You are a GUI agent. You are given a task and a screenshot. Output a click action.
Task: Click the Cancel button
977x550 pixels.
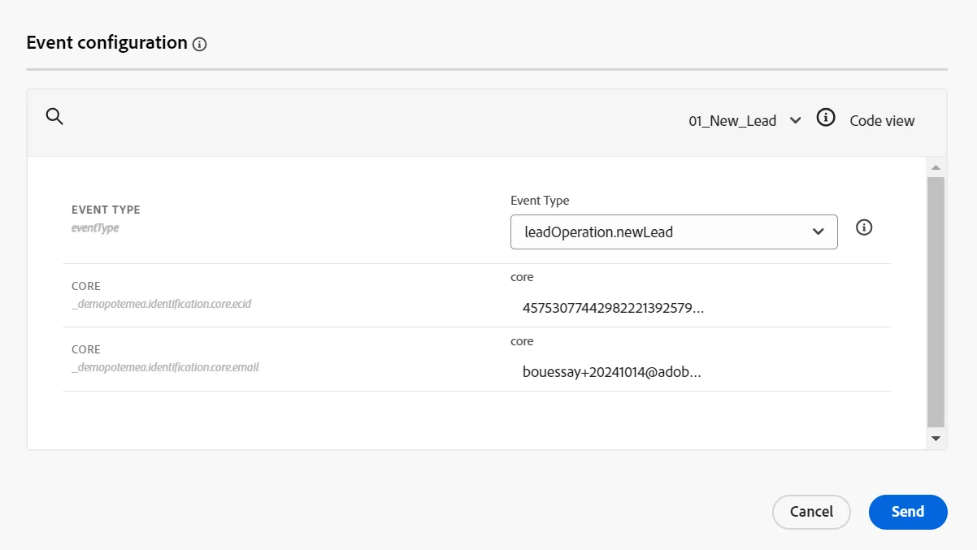[811, 512]
